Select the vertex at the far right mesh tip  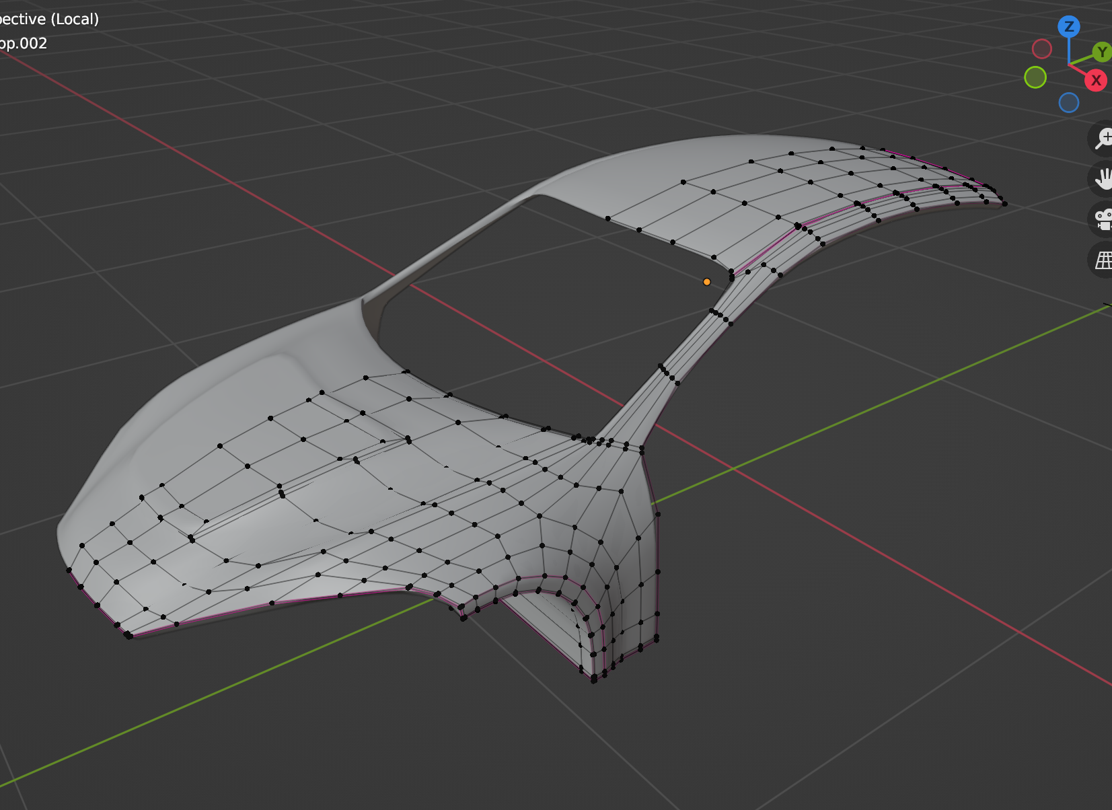[1004, 204]
